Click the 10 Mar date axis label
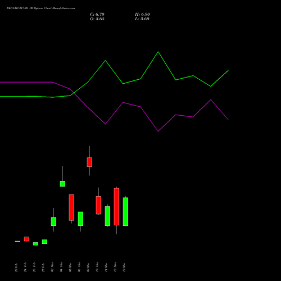 (97, 267)
